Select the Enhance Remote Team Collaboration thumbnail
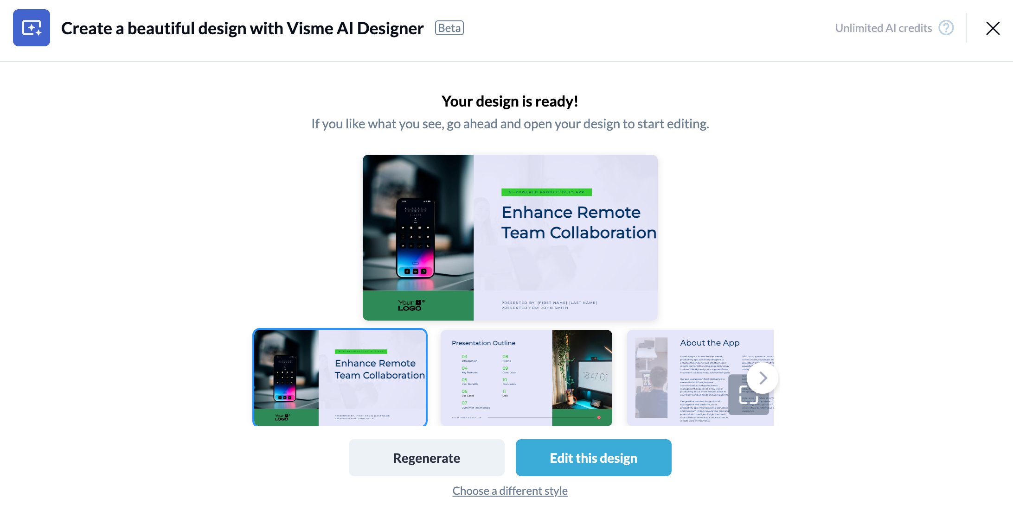 (x=340, y=378)
